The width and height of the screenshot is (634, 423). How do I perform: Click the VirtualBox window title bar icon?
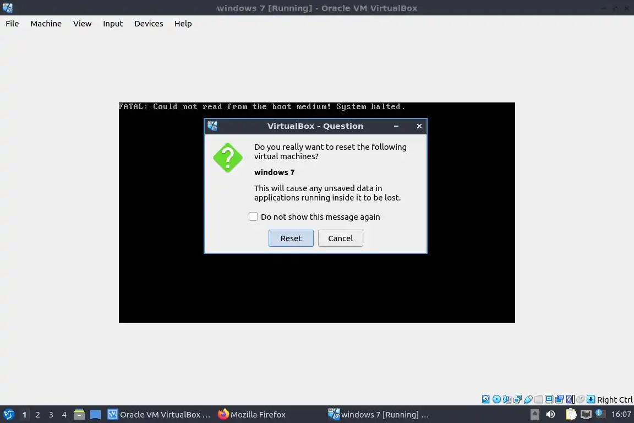(8, 8)
